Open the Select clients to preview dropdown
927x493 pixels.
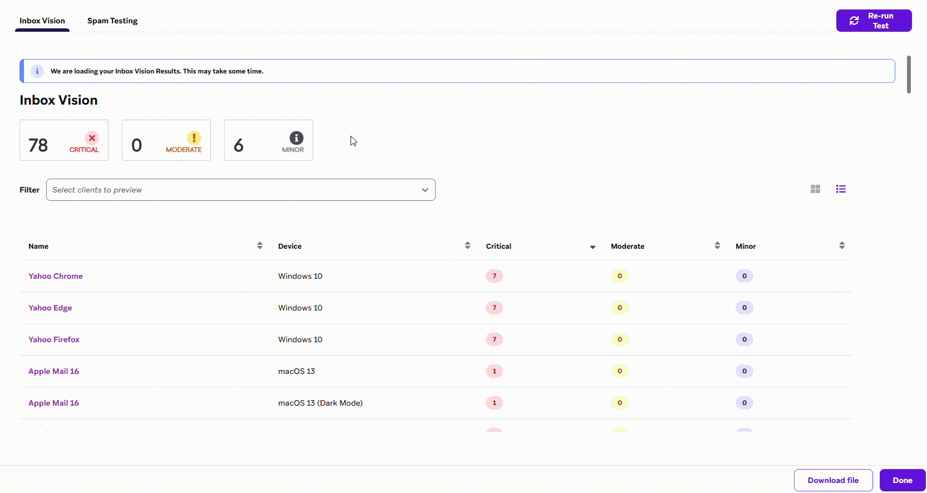point(241,190)
